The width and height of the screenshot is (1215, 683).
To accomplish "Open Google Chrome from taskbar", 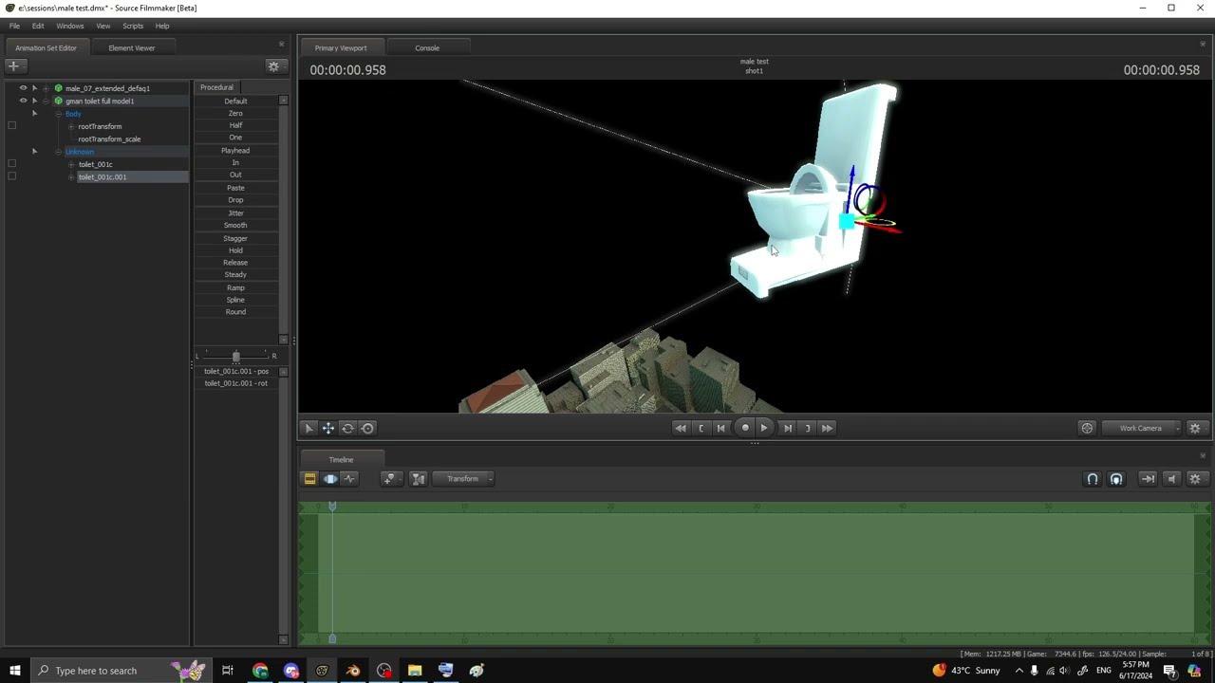I will 260,671.
